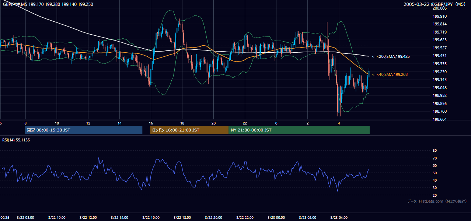The height and width of the screenshot is (221, 471).
Task: Click price axis value 200.006
Action: tap(440, 8)
